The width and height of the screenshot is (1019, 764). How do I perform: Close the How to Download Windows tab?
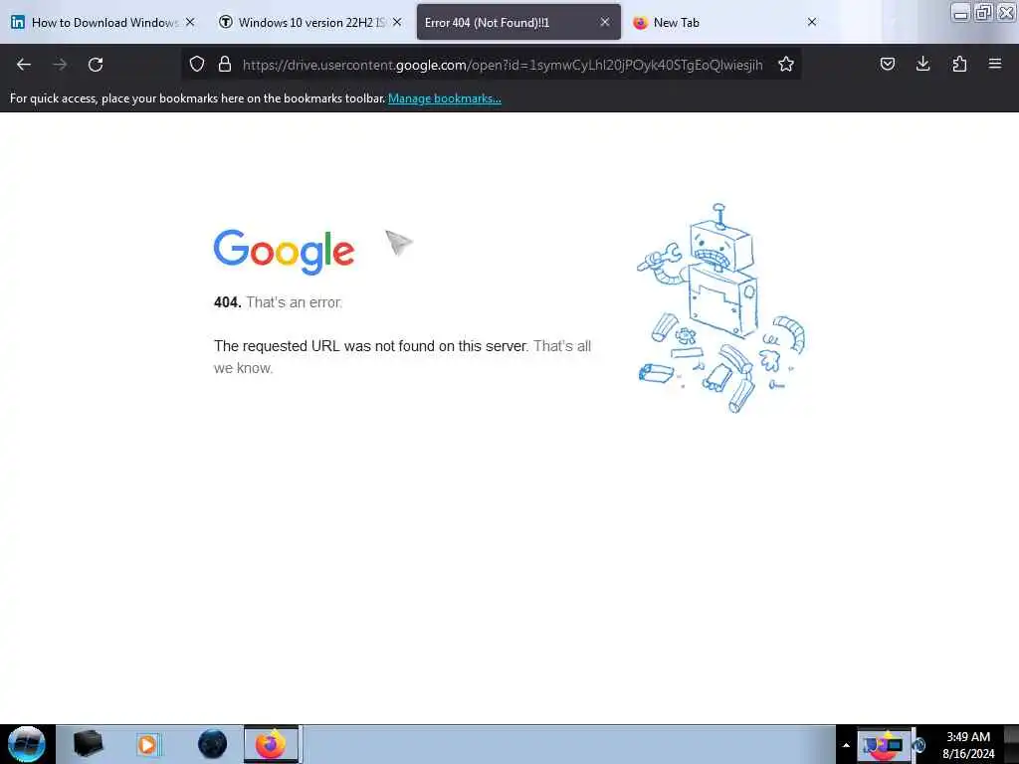(x=190, y=22)
